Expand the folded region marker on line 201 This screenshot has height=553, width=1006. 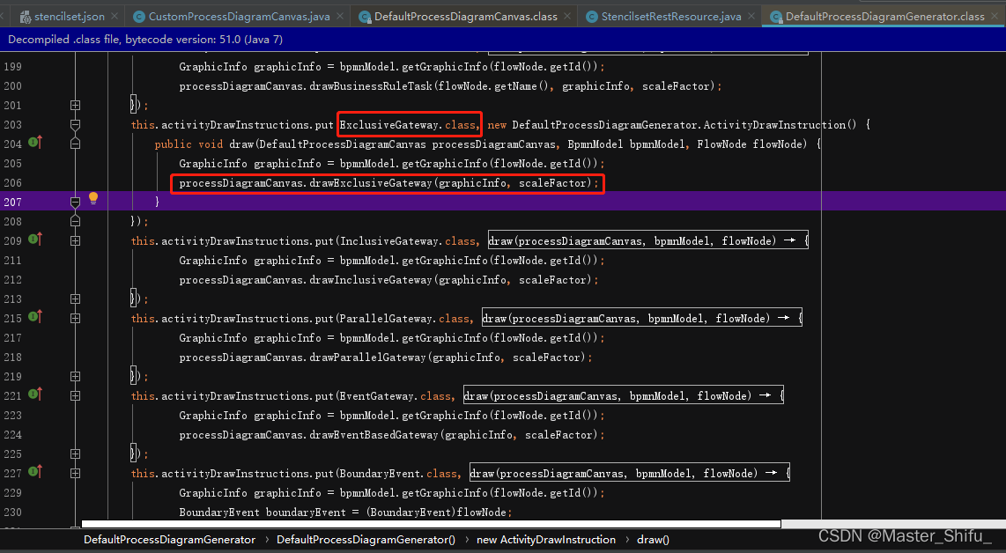click(x=75, y=105)
